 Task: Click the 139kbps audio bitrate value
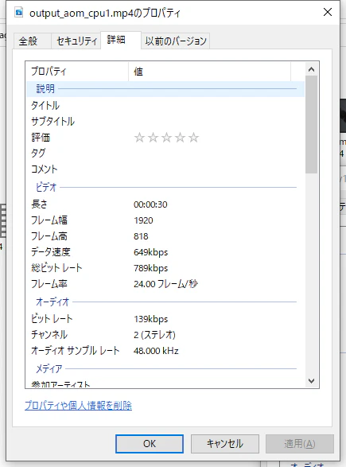(x=150, y=319)
